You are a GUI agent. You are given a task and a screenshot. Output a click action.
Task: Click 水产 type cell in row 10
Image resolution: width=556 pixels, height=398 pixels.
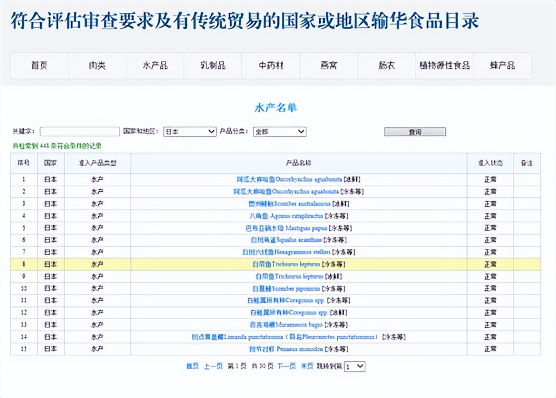point(97,288)
